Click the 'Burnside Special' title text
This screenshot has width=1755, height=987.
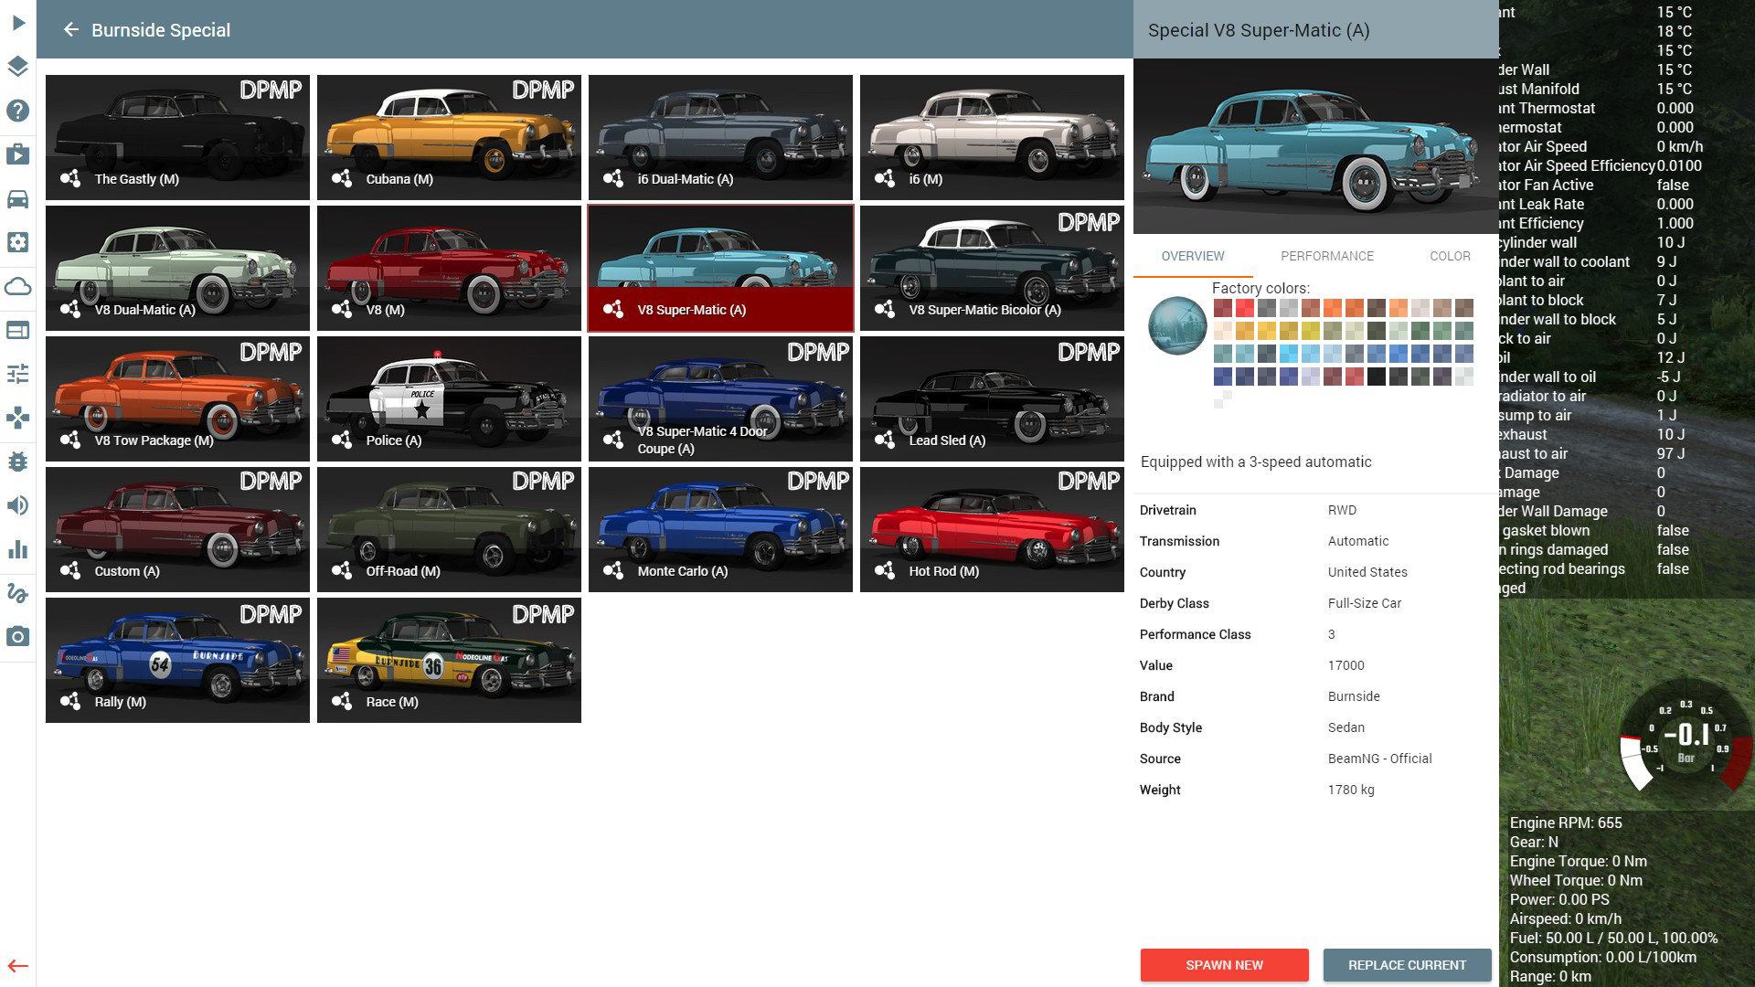(x=161, y=30)
